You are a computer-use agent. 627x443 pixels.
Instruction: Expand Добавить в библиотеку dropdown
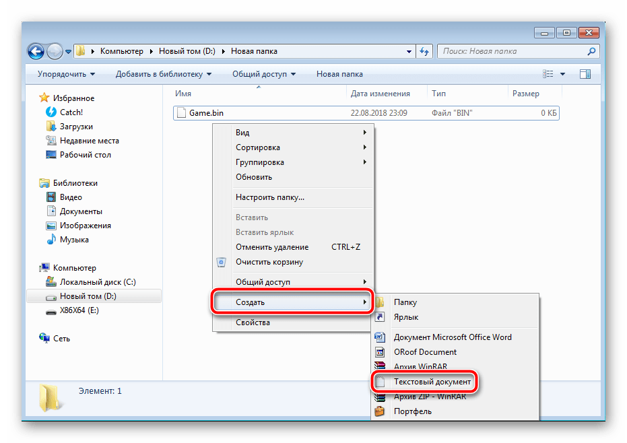coord(163,74)
